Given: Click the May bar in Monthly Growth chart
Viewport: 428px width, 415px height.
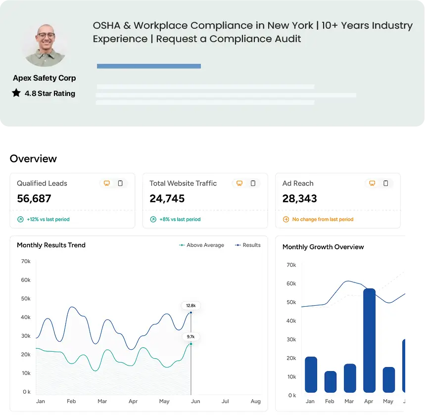Looking at the screenshot, I should (x=389, y=380).
